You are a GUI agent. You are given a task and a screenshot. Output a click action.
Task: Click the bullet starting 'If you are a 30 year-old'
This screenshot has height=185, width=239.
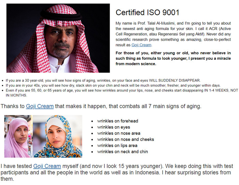point(103,80)
